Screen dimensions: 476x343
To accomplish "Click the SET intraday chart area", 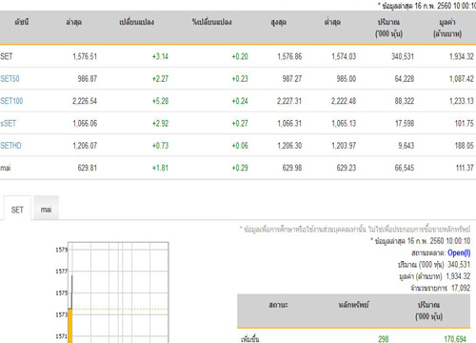I will [x=118, y=293].
